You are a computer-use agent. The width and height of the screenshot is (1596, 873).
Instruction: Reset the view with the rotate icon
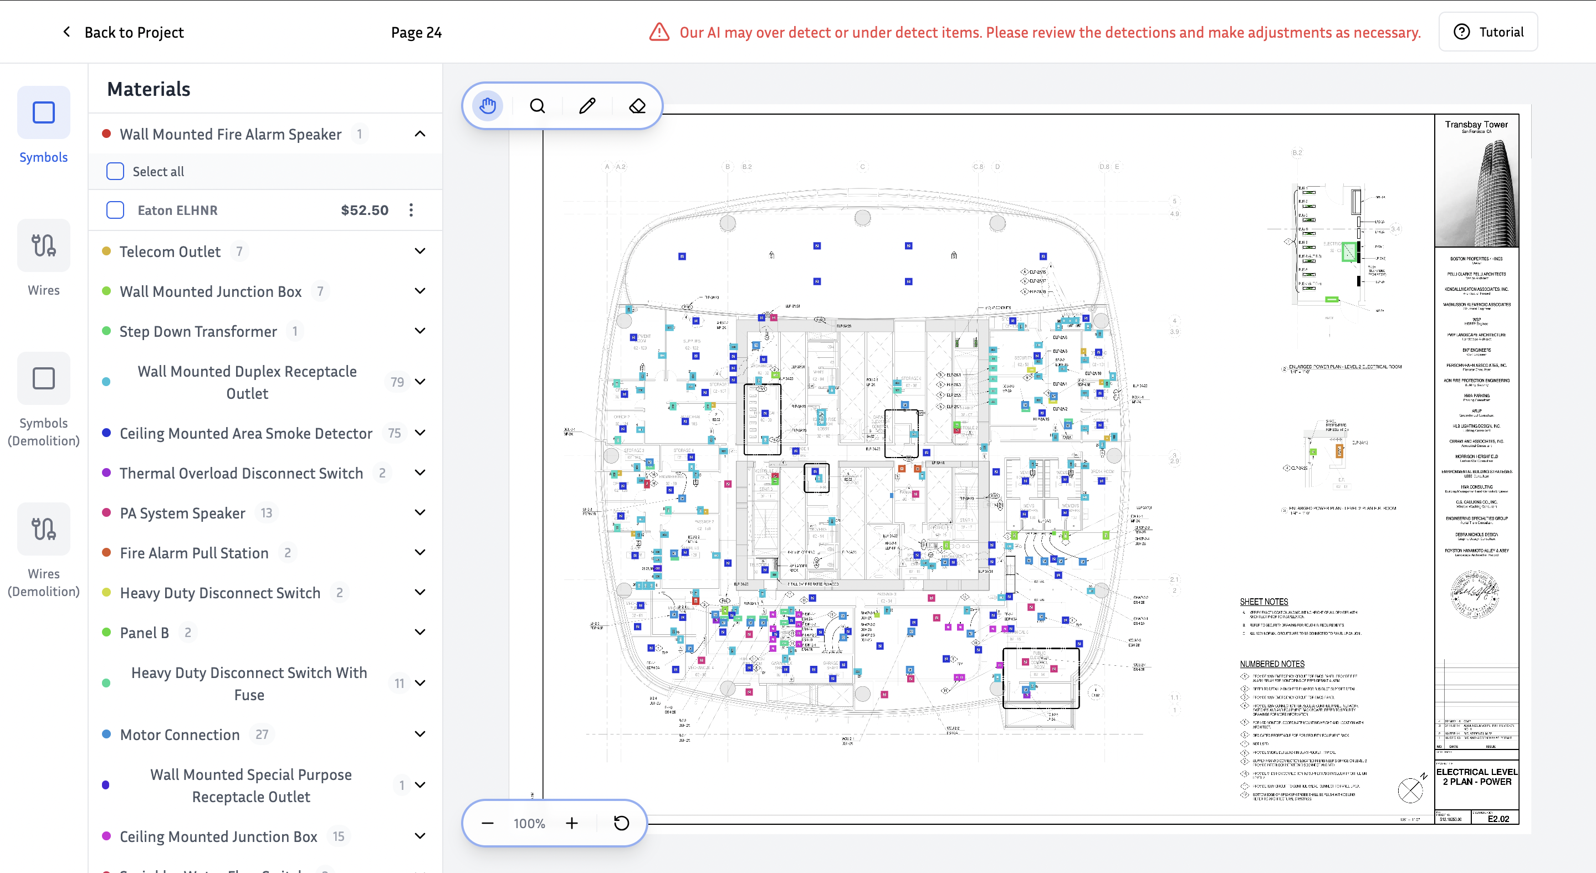click(x=621, y=823)
